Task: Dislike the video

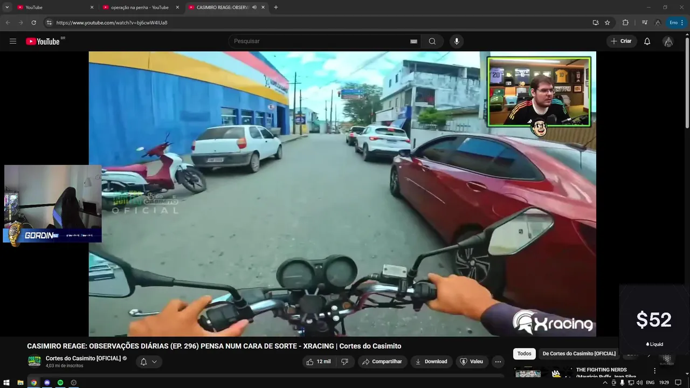Action: [x=345, y=362]
